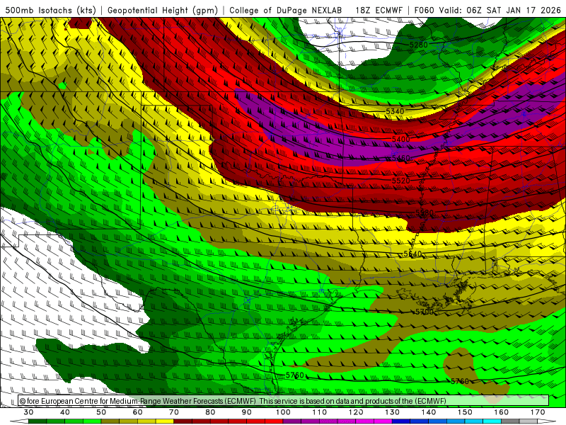Click the 40 knot legend value

click(x=65, y=412)
